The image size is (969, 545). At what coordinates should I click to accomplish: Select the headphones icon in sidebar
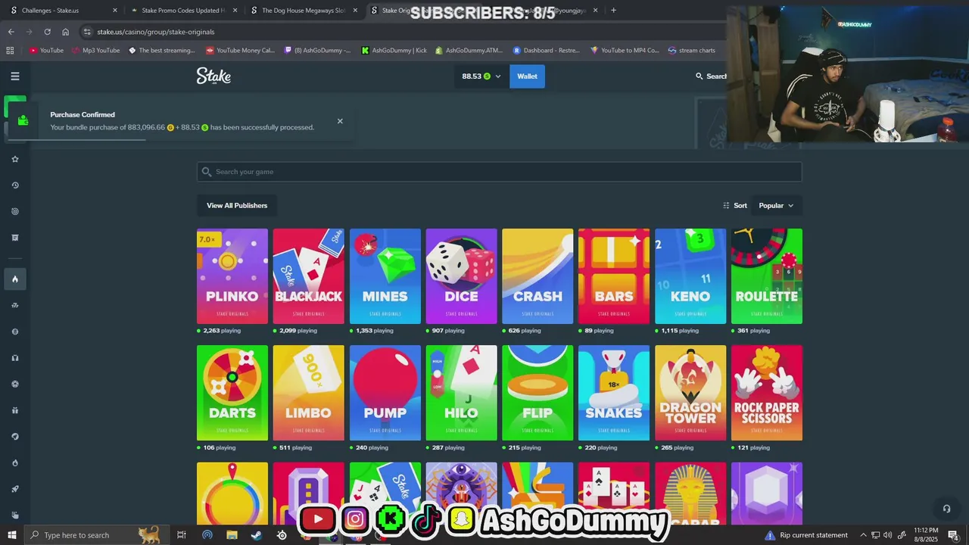14,358
